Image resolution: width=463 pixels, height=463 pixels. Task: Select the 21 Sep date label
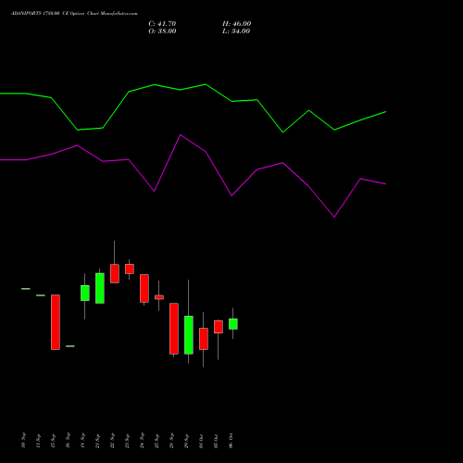(97, 441)
